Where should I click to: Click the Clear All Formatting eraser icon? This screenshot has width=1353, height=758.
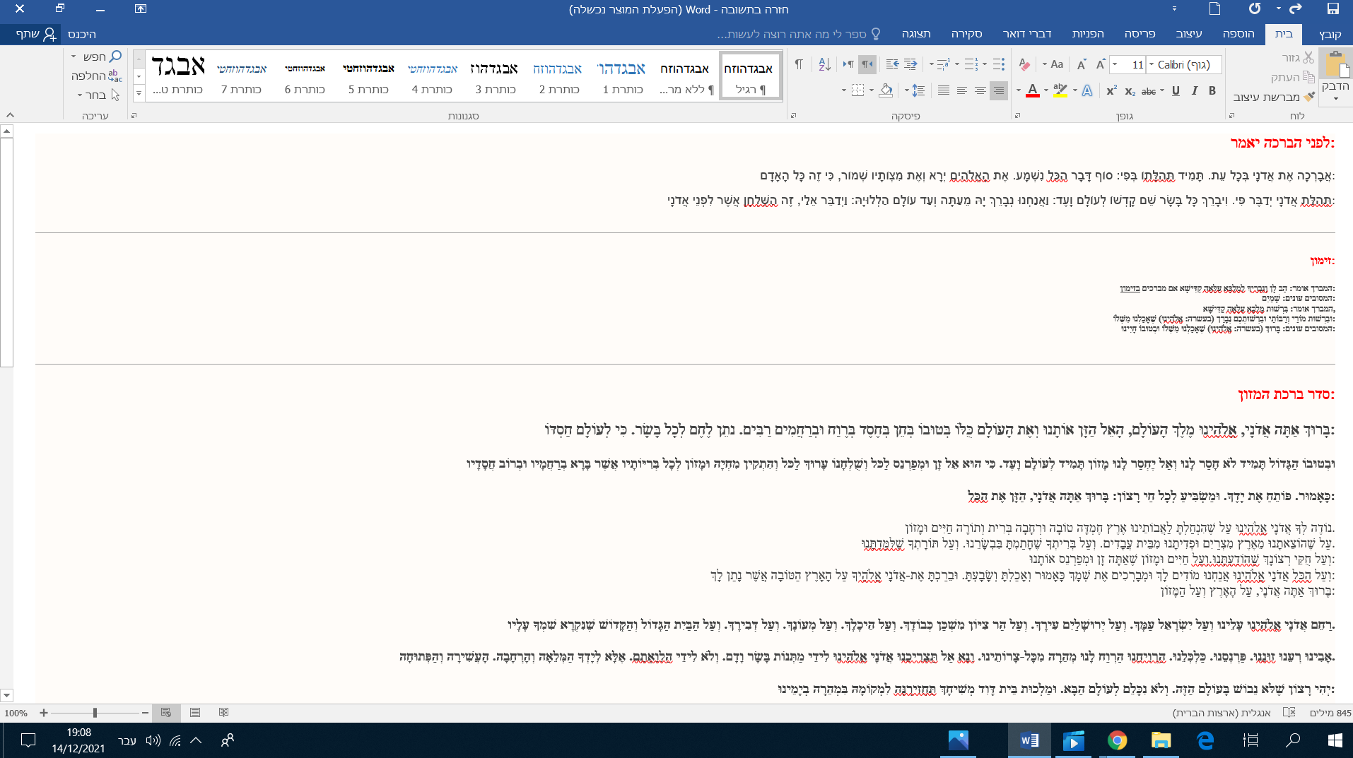click(1024, 64)
